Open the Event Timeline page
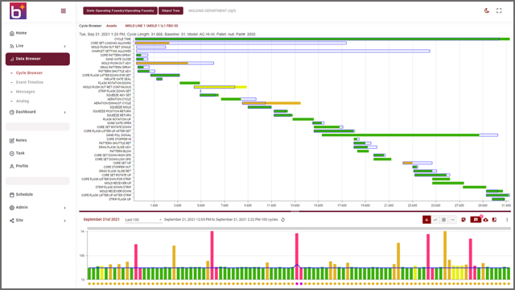Screen dimensions: 515x290 tap(30, 82)
